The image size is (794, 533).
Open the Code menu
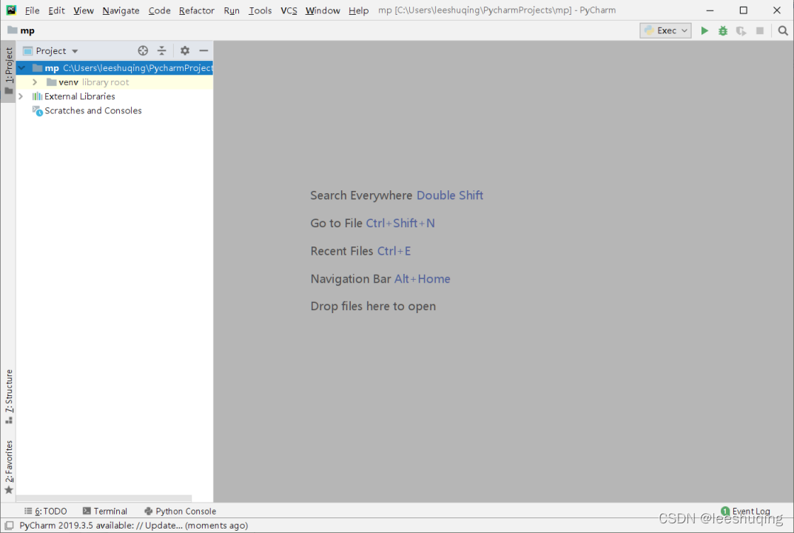coord(159,10)
